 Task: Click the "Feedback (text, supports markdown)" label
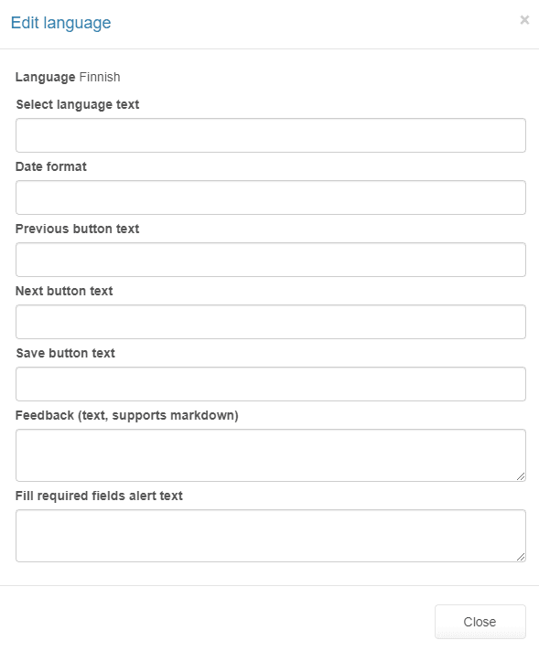[x=127, y=416]
